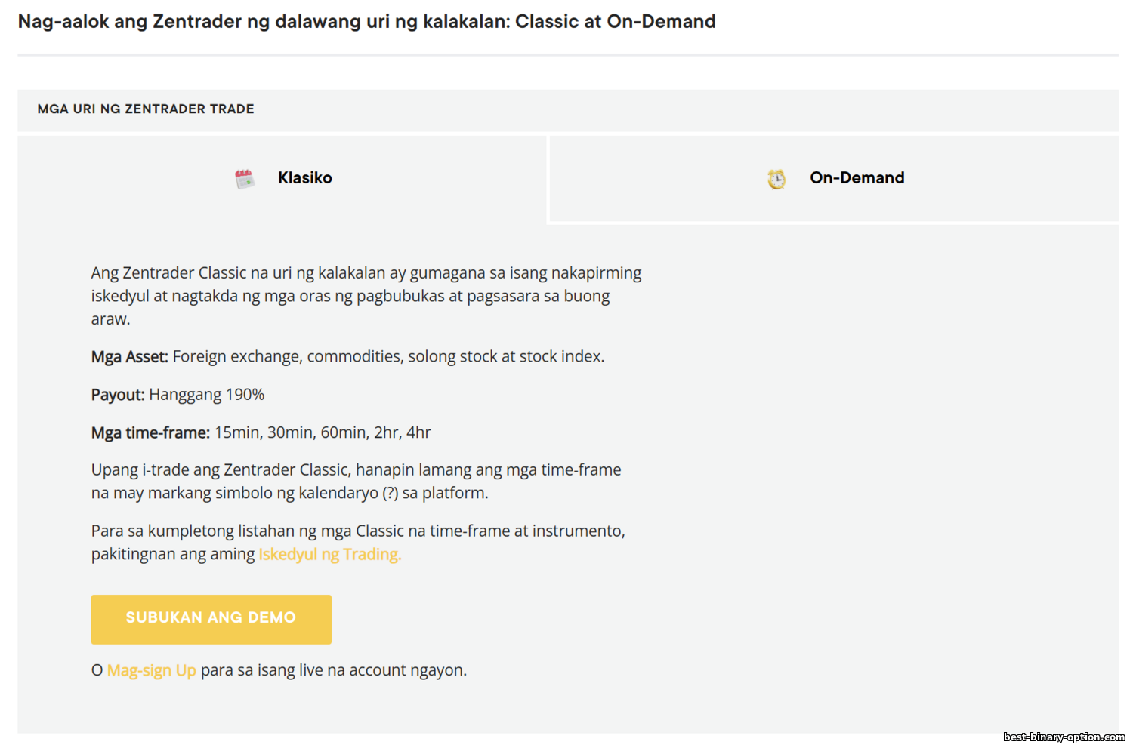
Task: Open the On-Demand tab
Action: 834,179
